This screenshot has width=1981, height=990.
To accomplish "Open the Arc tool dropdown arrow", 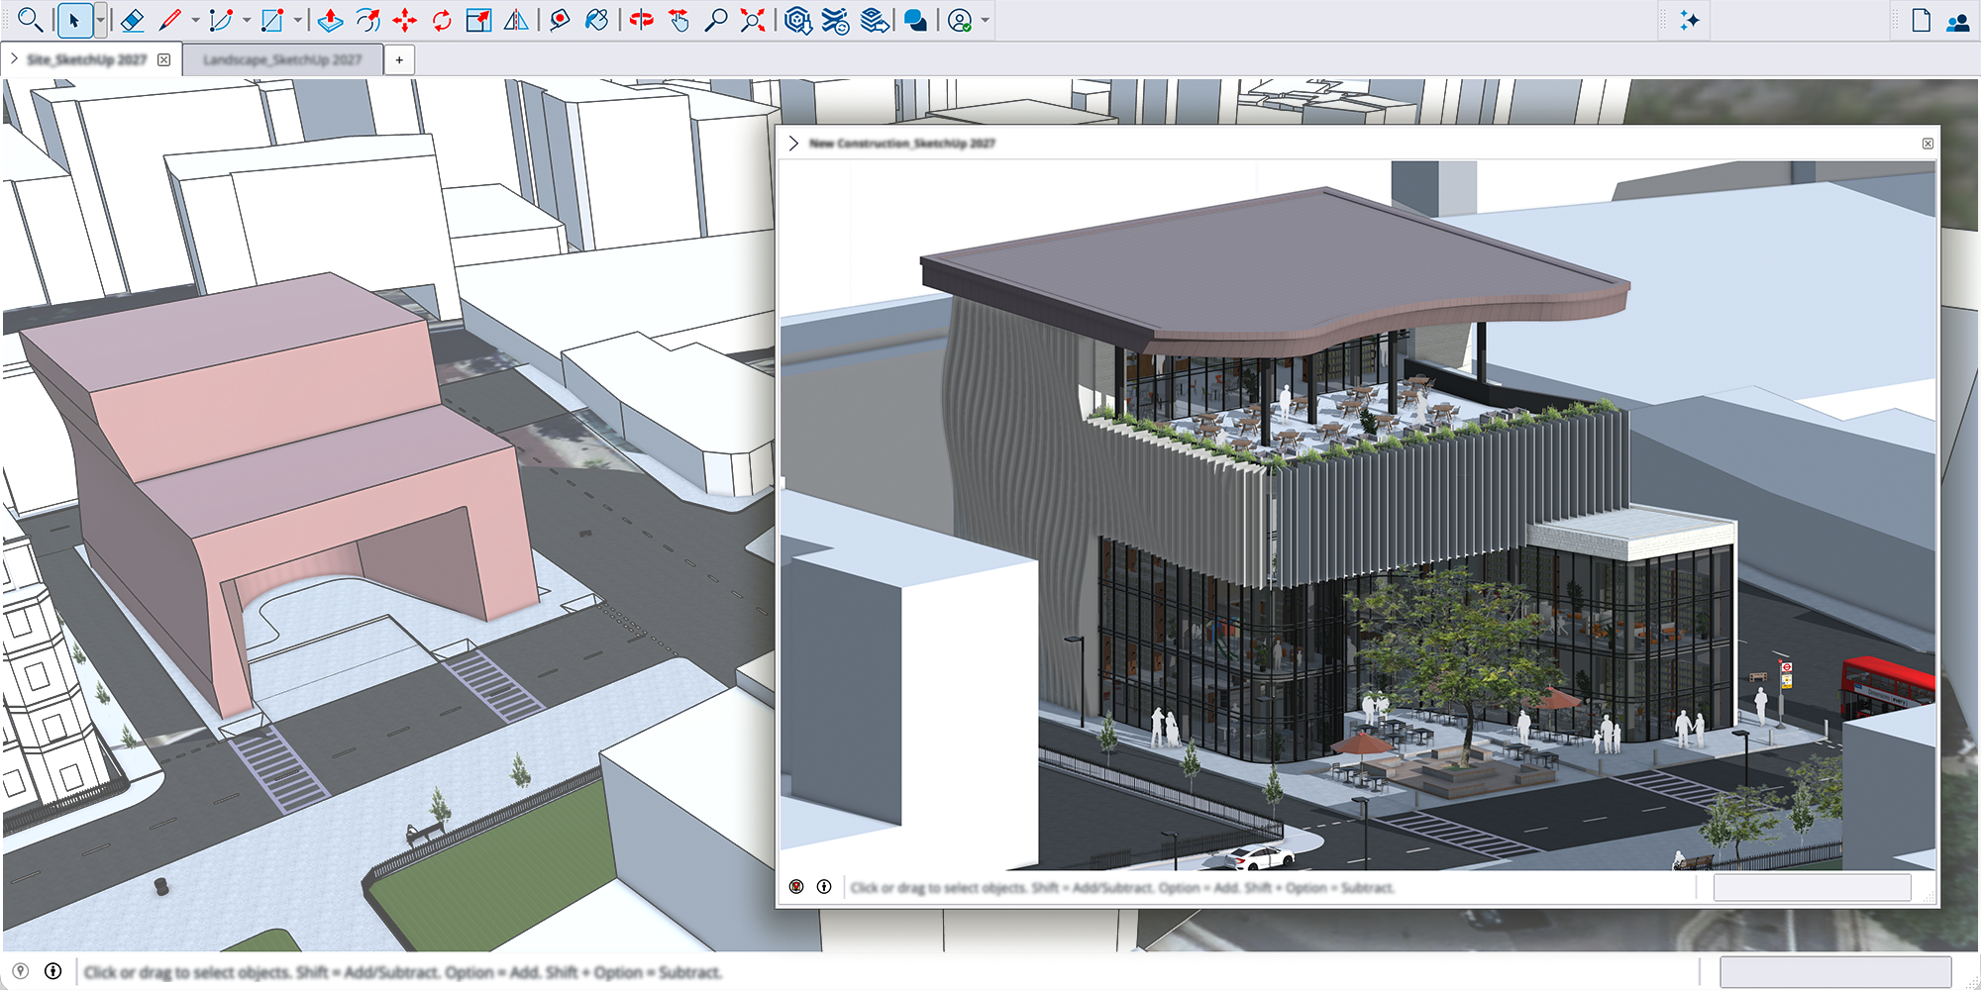I will [247, 20].
